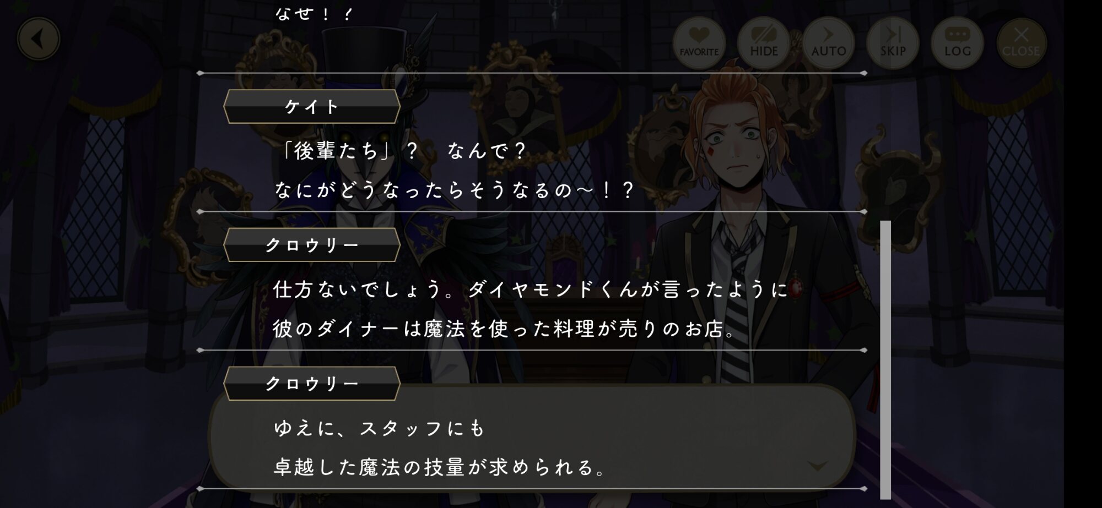Select the ケイト speaker name tag
Viewport: 1102px width, 508px height.
[x=312, y=107]
